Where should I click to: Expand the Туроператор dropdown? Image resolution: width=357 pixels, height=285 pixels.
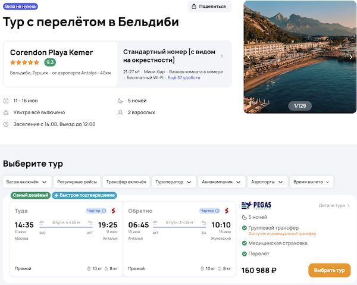tap(174, 181)
